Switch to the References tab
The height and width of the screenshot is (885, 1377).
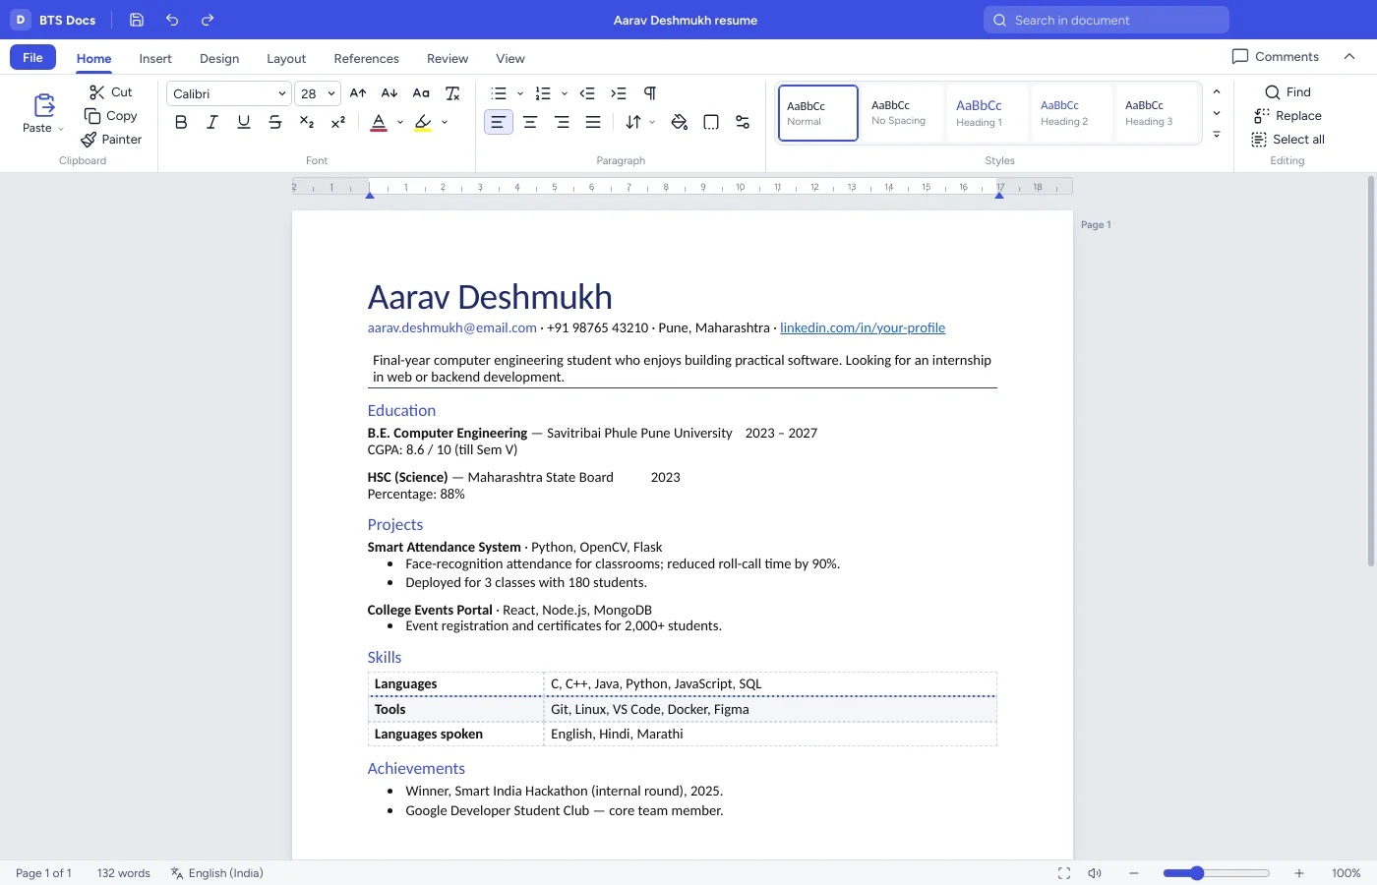pos(366,59)
